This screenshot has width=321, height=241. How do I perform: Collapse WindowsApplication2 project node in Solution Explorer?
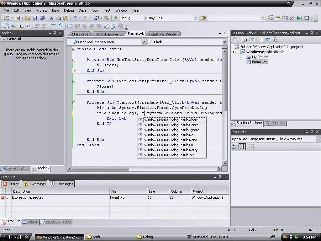pyautogui.click(x=234, y=52)
